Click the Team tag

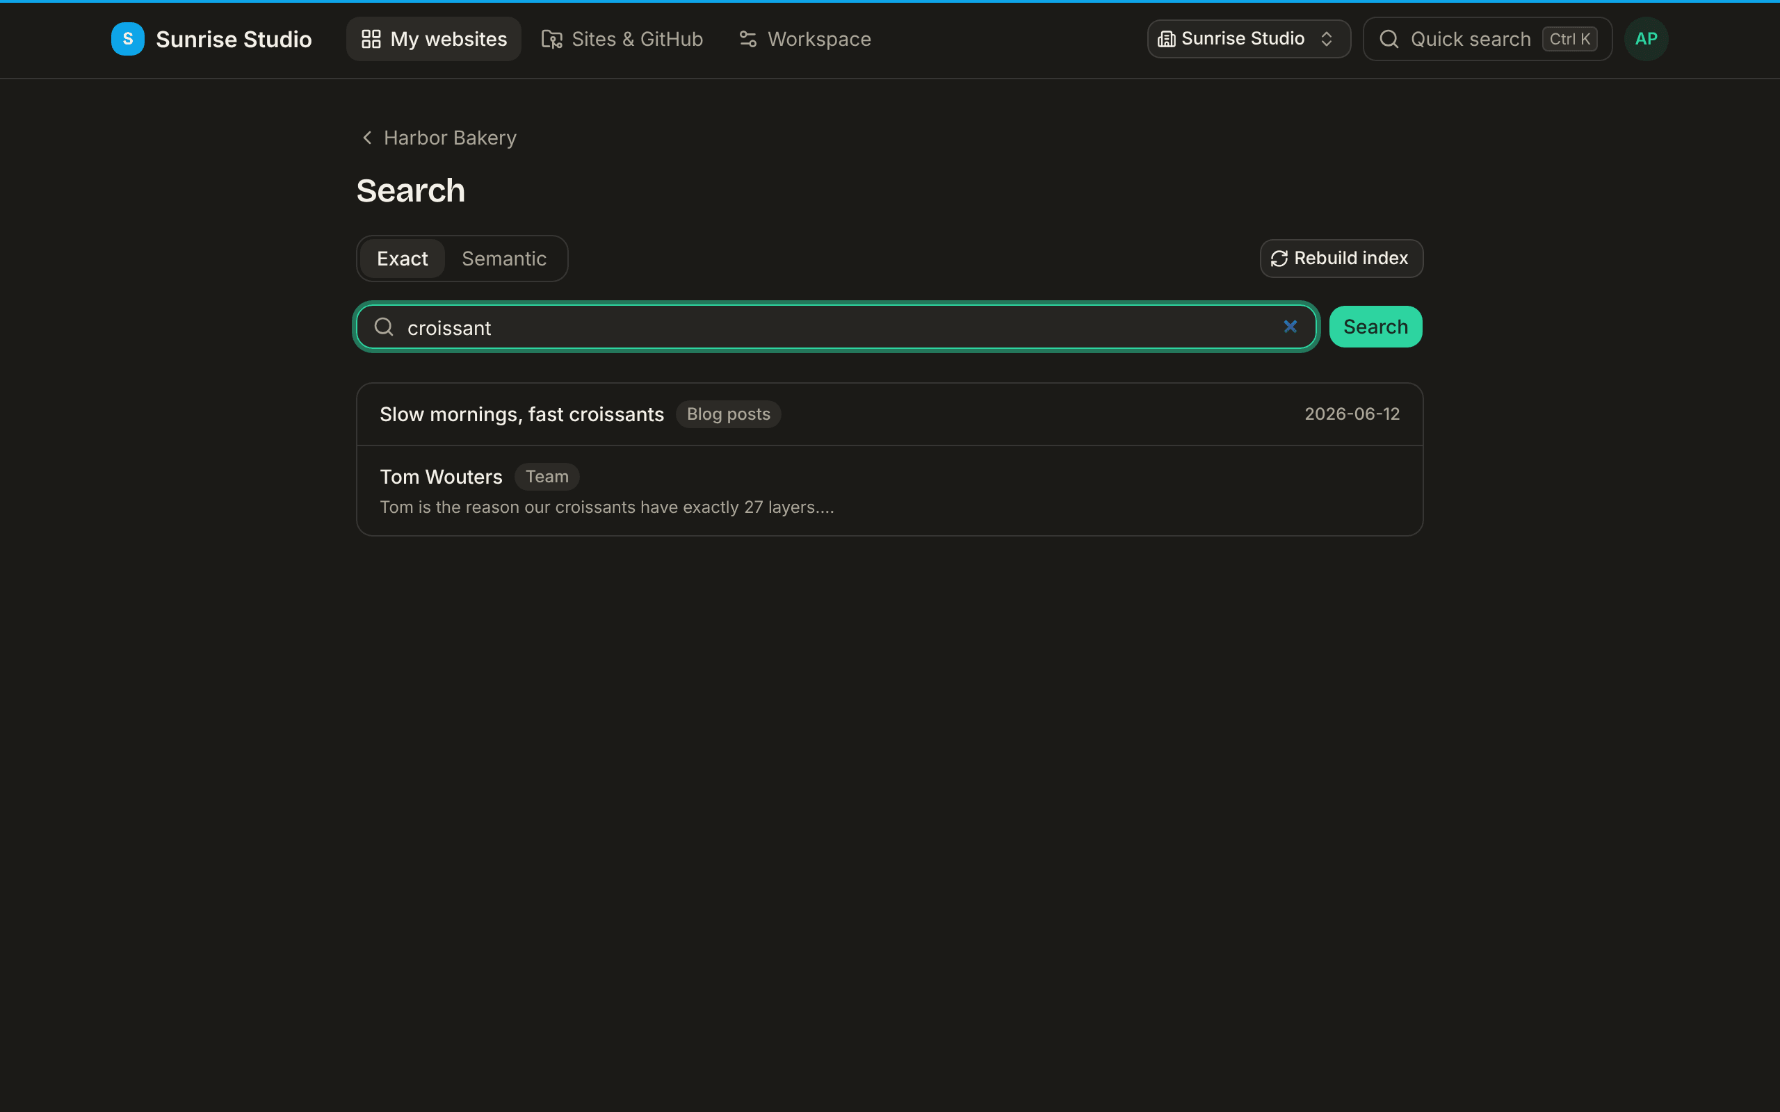[547, 477]
